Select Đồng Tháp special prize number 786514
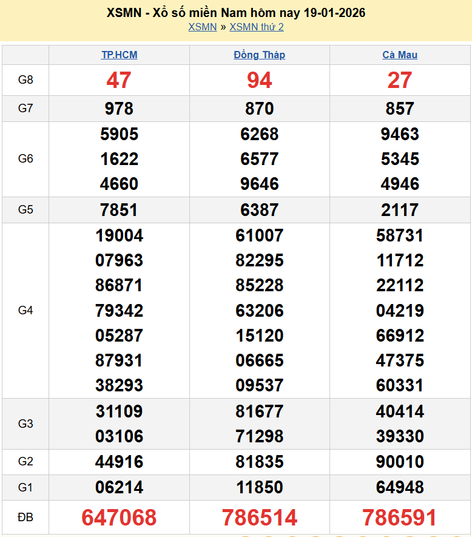The height and width of the screenshot is (537, 472). coord(260,518)
